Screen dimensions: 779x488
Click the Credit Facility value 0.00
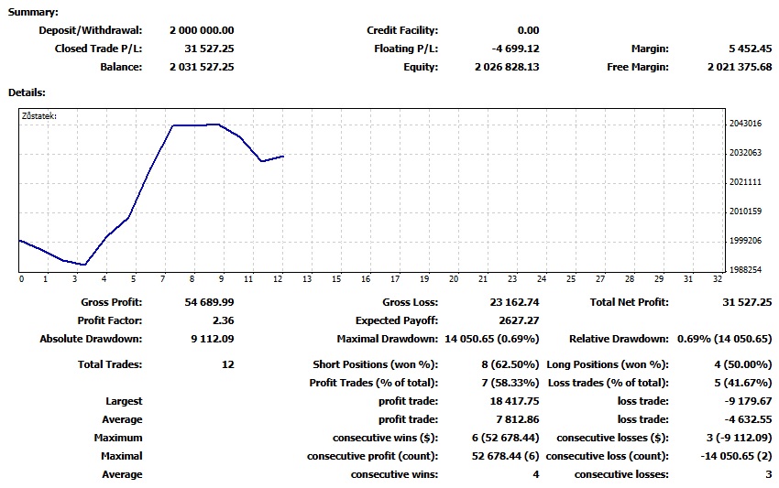coord(528,30)
